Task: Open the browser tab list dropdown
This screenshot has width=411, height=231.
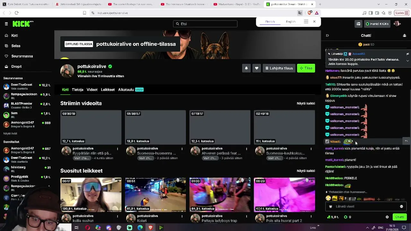Action: pos(378,4)
